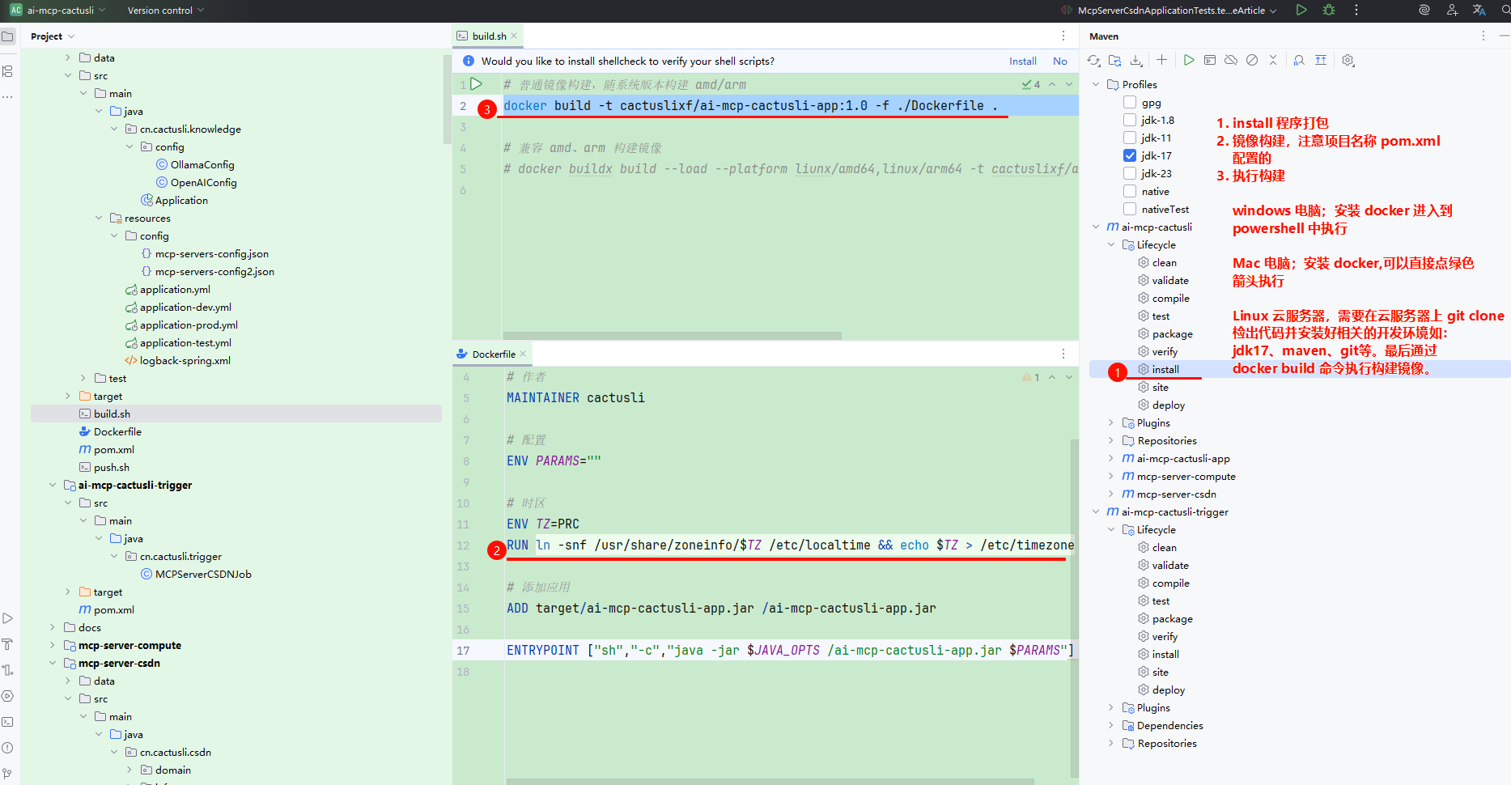Switch to the build.sh editor tab

tap(489, 36)
